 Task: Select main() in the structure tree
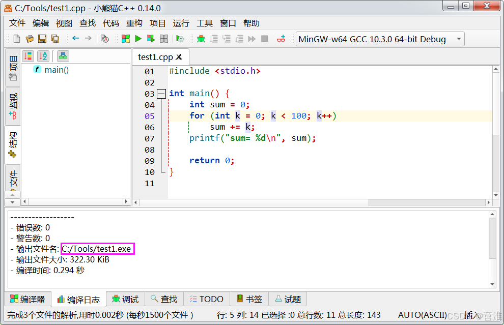coord(56,70)
